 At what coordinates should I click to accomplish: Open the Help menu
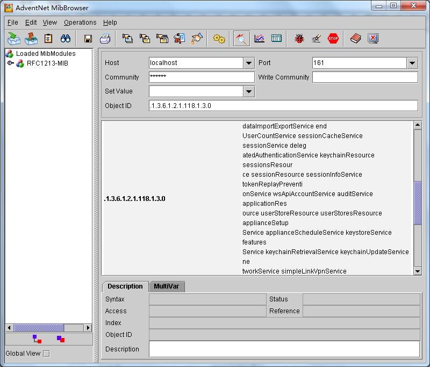(x=110, y=23)
